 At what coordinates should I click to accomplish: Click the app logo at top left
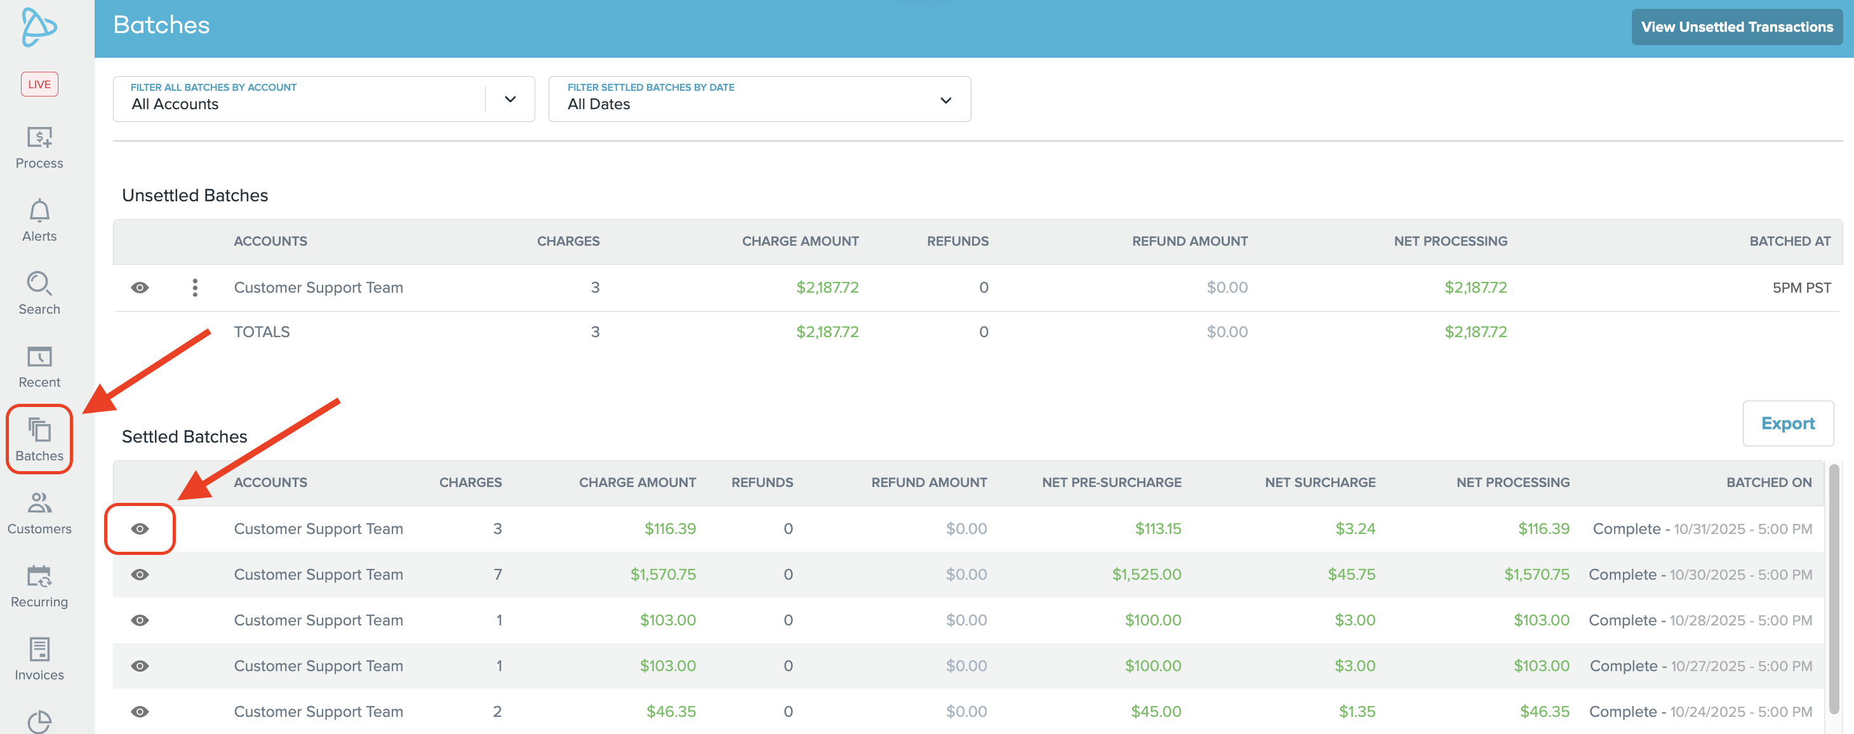[39, 27]
